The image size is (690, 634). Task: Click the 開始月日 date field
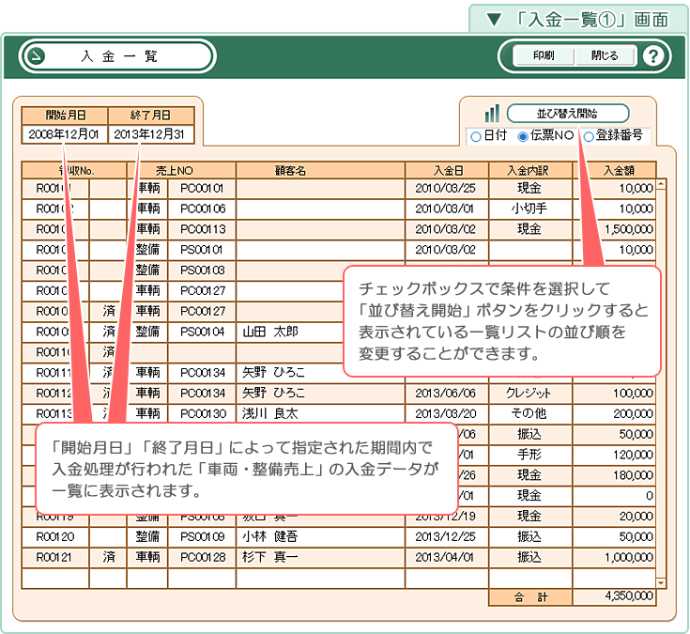coord(64,133)
